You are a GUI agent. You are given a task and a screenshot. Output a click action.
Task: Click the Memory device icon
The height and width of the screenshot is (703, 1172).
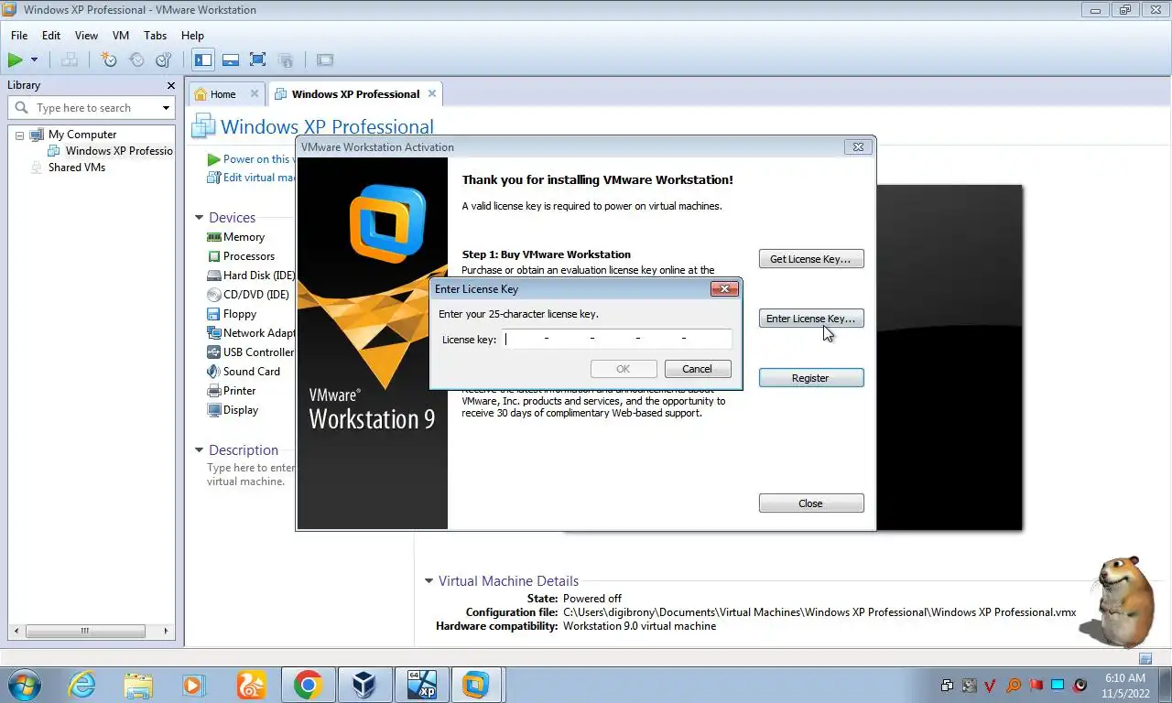[214, 237]
